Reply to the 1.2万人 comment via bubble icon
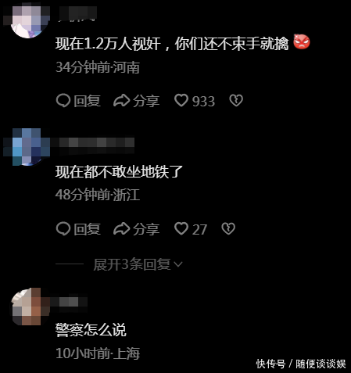 coord(63,101)
